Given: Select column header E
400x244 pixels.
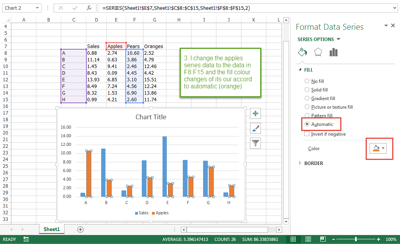Looking at the screenshot, I should click(116, 20).
